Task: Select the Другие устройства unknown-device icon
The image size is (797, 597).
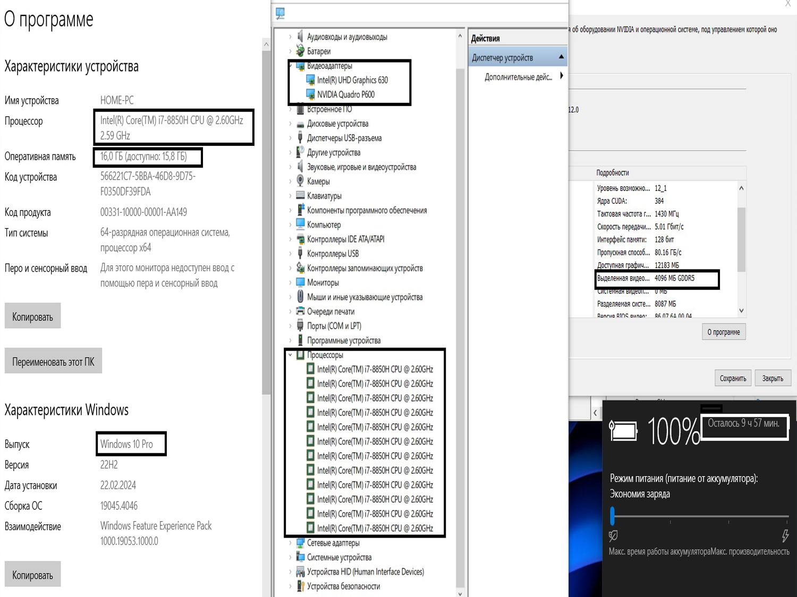Action: tap(300, 152)
